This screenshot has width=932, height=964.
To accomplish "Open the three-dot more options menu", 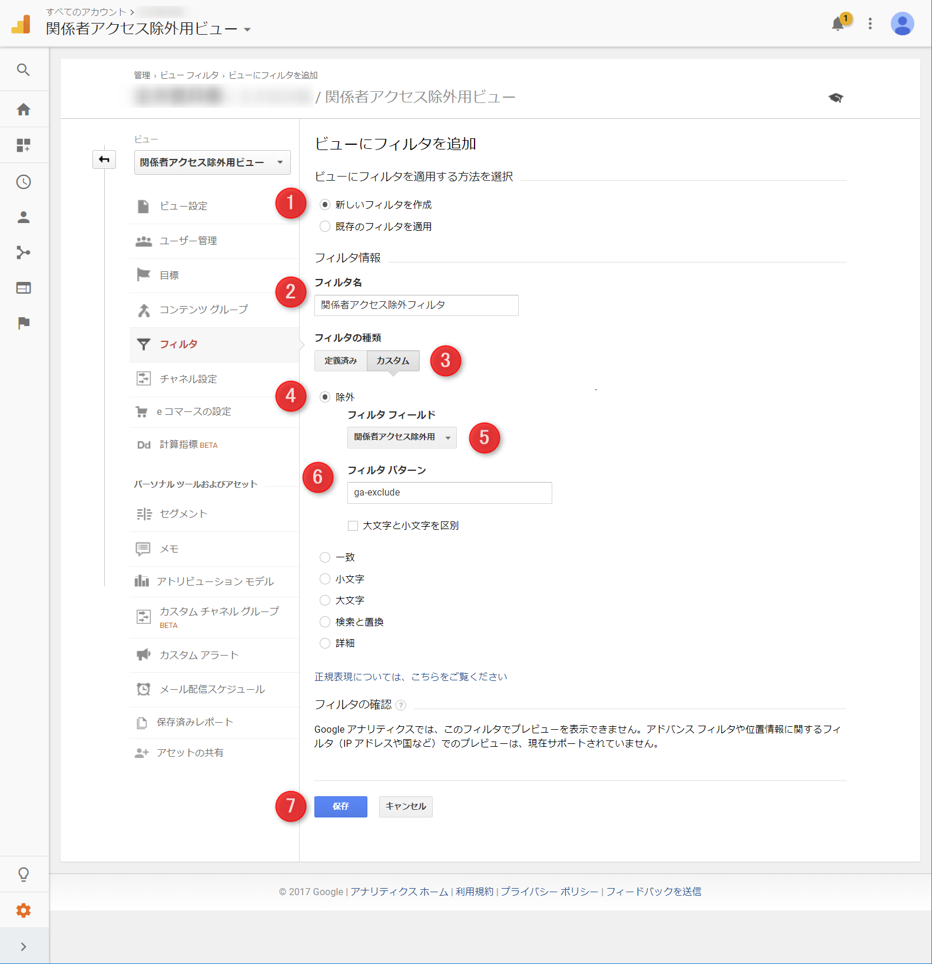I will [870, 24].
